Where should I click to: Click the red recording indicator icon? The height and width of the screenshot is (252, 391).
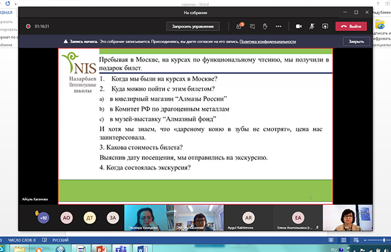tap(28, 27)
